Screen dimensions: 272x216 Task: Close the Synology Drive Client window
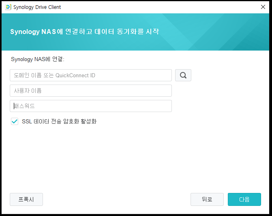pyautogui.click(x=263, y=7)
